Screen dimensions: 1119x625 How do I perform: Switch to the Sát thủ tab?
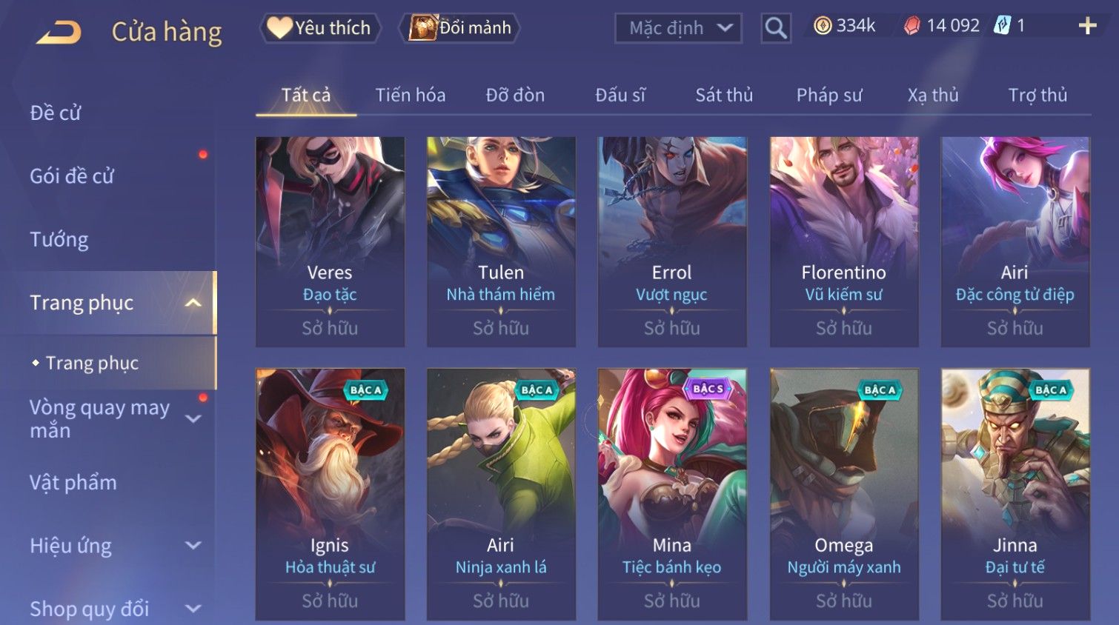click(724, 95)
